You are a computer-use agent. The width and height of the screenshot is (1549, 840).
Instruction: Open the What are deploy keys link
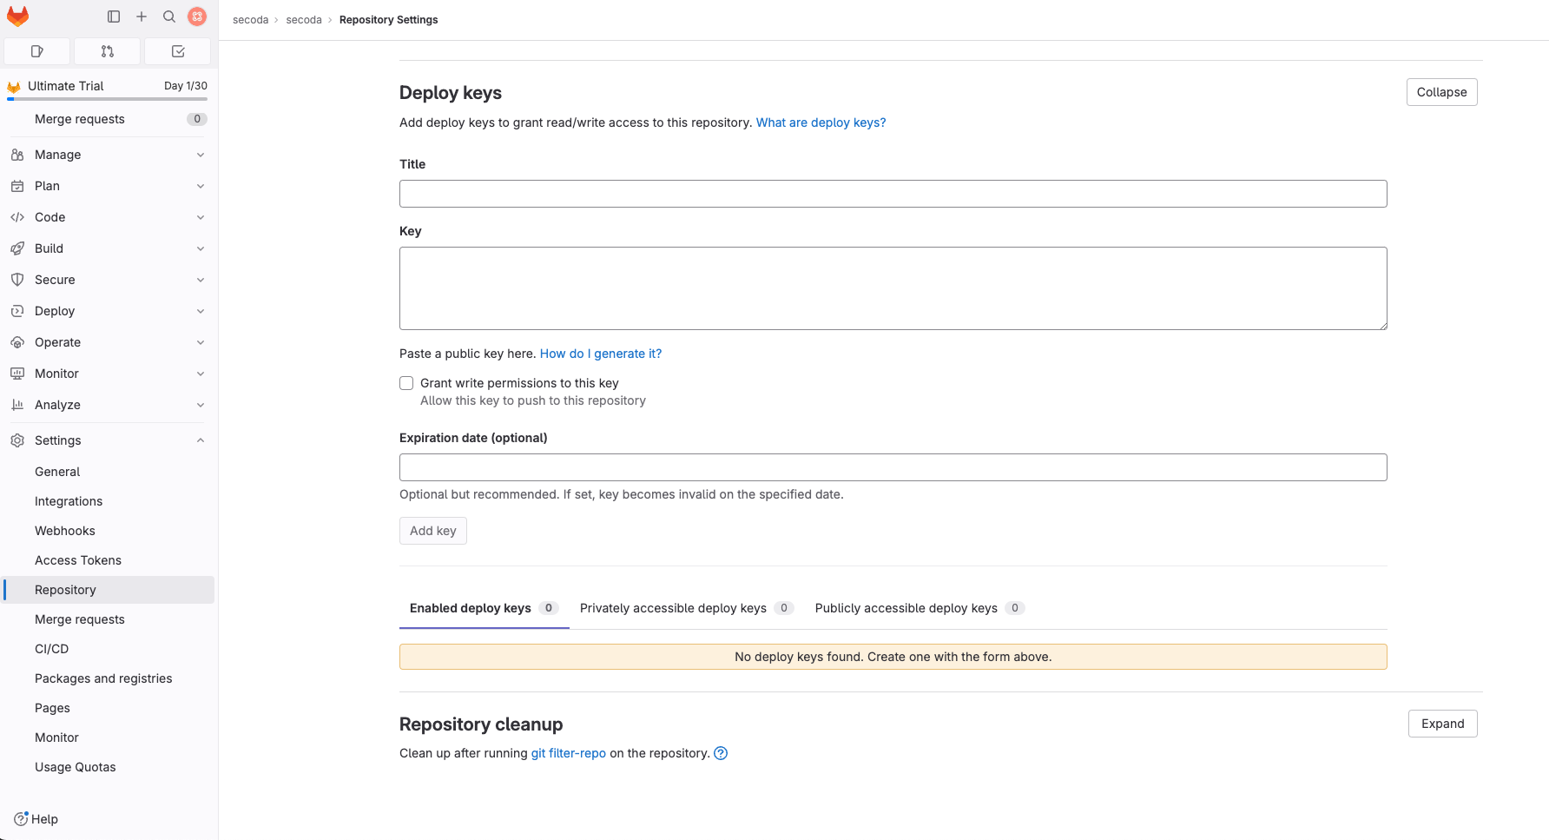click(x=821, y=122)
